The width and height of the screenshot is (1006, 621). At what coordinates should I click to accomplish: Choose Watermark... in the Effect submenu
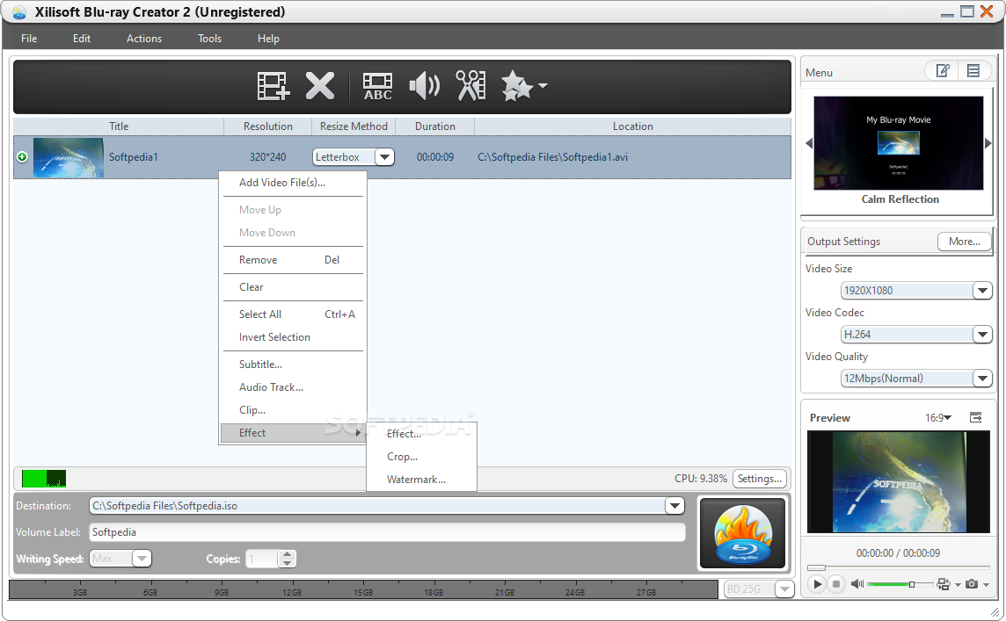point(421,480)
